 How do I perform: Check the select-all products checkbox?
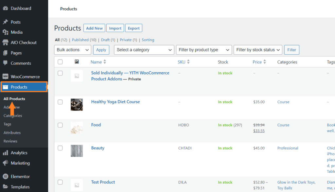tap(60, 62)
